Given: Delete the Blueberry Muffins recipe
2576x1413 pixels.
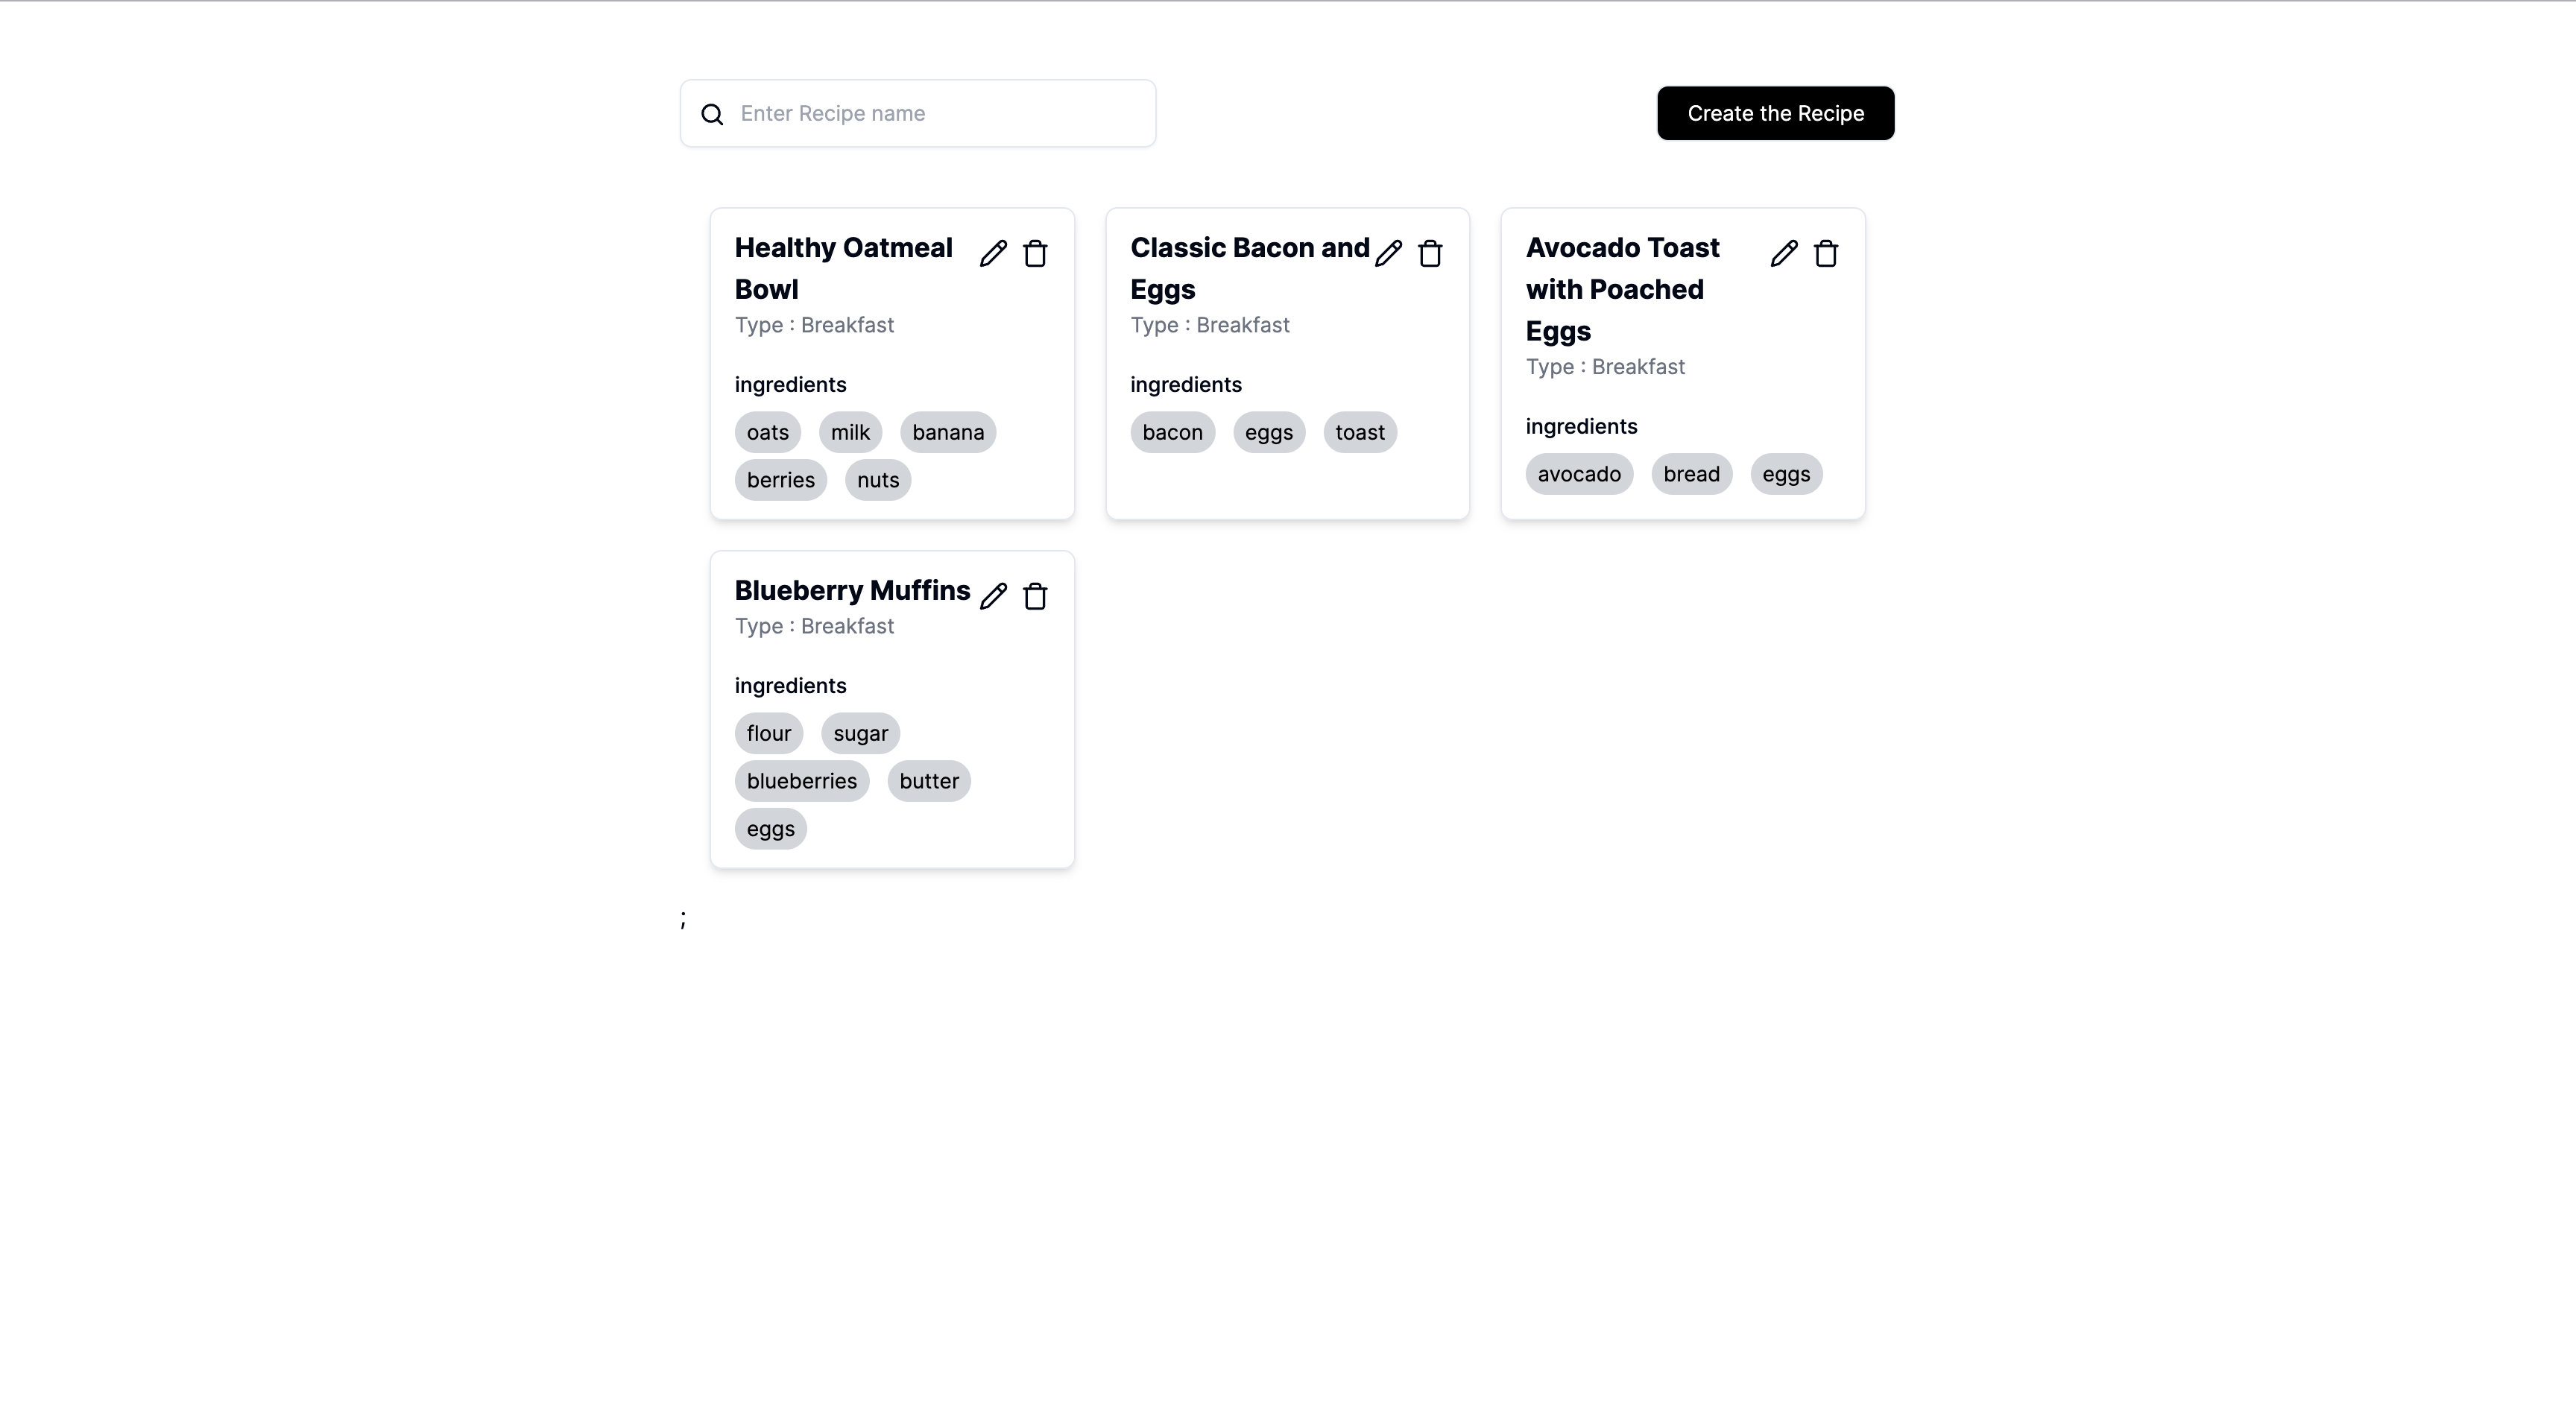Looking at the screenshot, I should [1035, 596].
